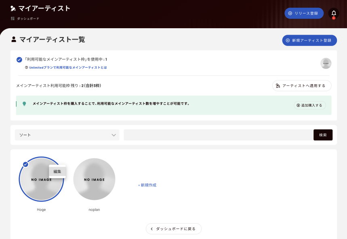Select the noplan artist thumbnail
The width and height of the screenshot is (347, 239).
click(94, 179)
